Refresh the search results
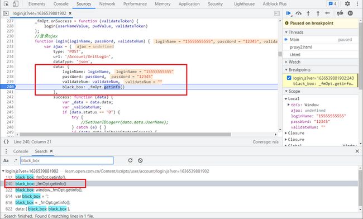Image resolution: width=363 pixels, height=219 pixels. 130,160
